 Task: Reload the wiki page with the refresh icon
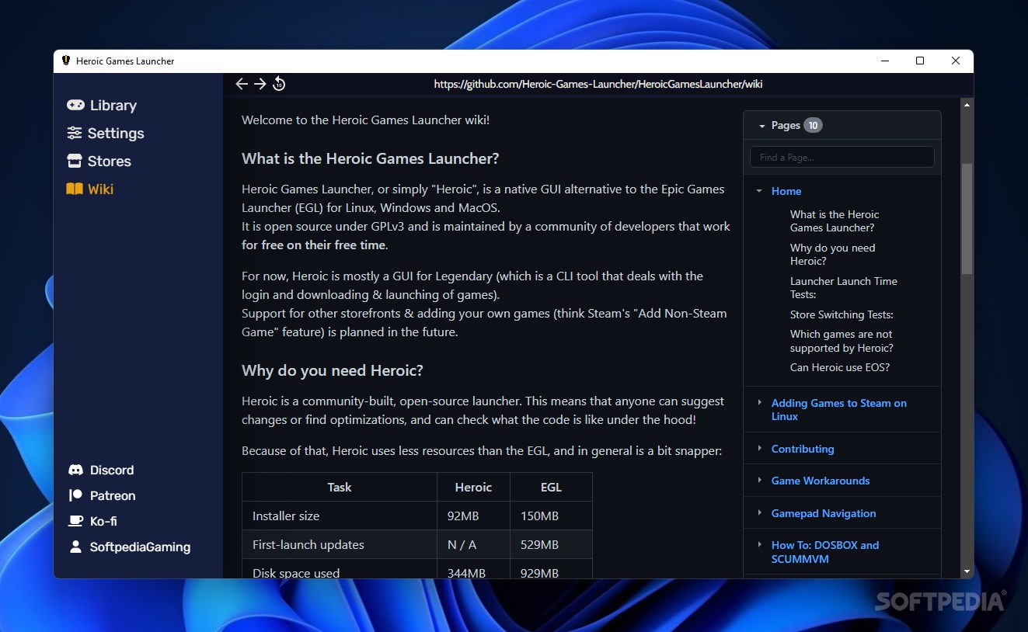coord(279,84)
